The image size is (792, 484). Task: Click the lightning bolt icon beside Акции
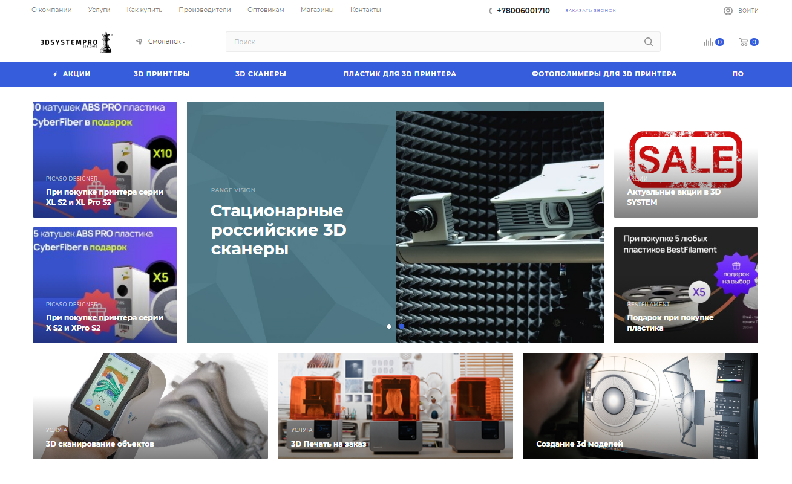point(56,74)
